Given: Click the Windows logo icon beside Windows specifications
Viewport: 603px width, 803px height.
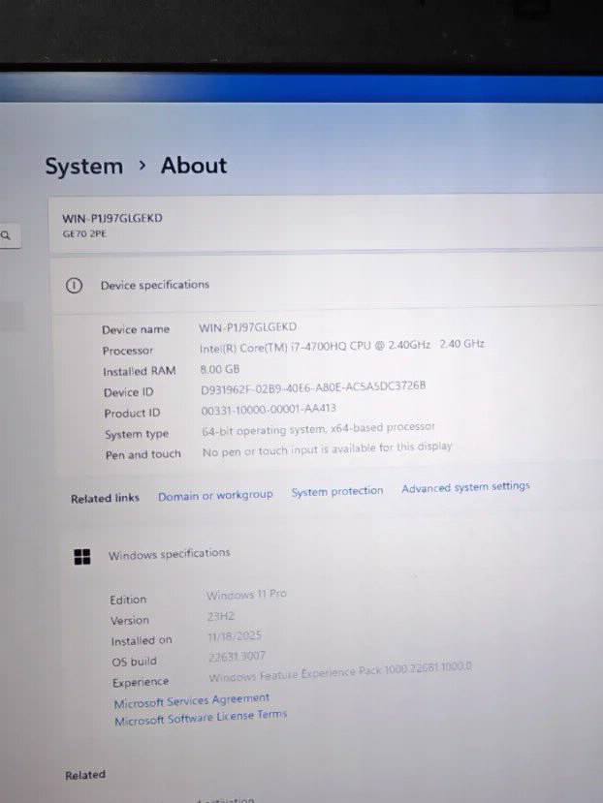Looking at the screenshot, I should pyautogui.click(x=82, y=557).
